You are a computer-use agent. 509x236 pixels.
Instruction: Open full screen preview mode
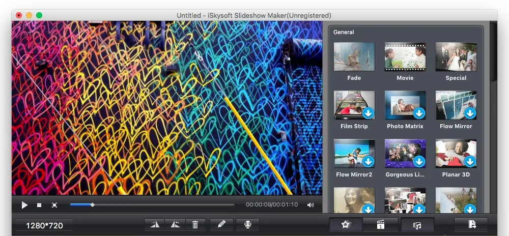54,205
